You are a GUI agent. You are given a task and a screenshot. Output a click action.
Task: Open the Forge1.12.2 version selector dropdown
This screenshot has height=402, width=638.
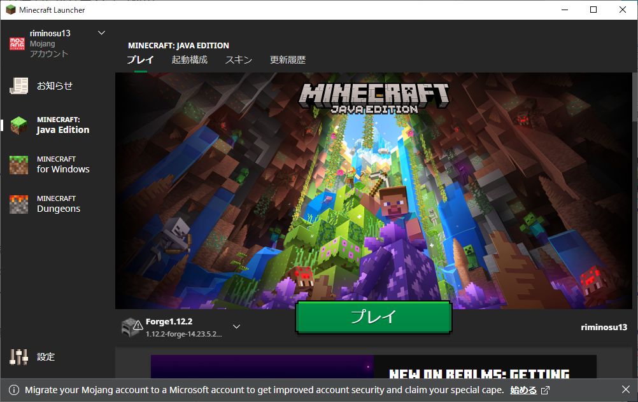236,326
